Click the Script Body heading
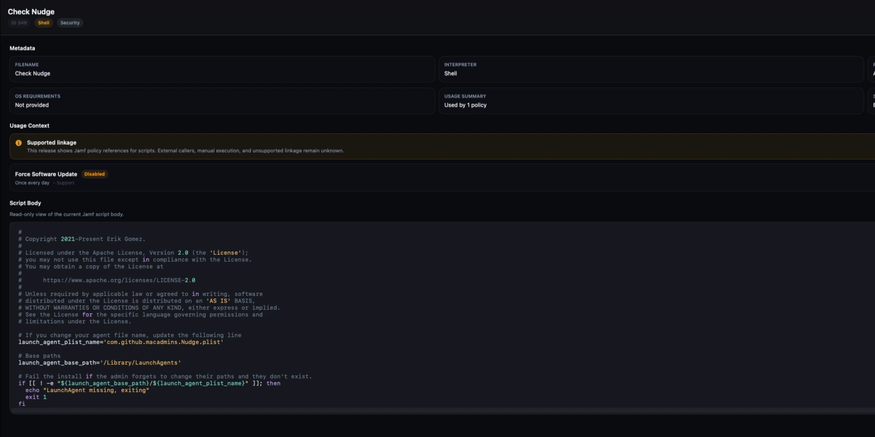Image resolution: width=875 pixels, height=437 pixels. coord(25,203)
